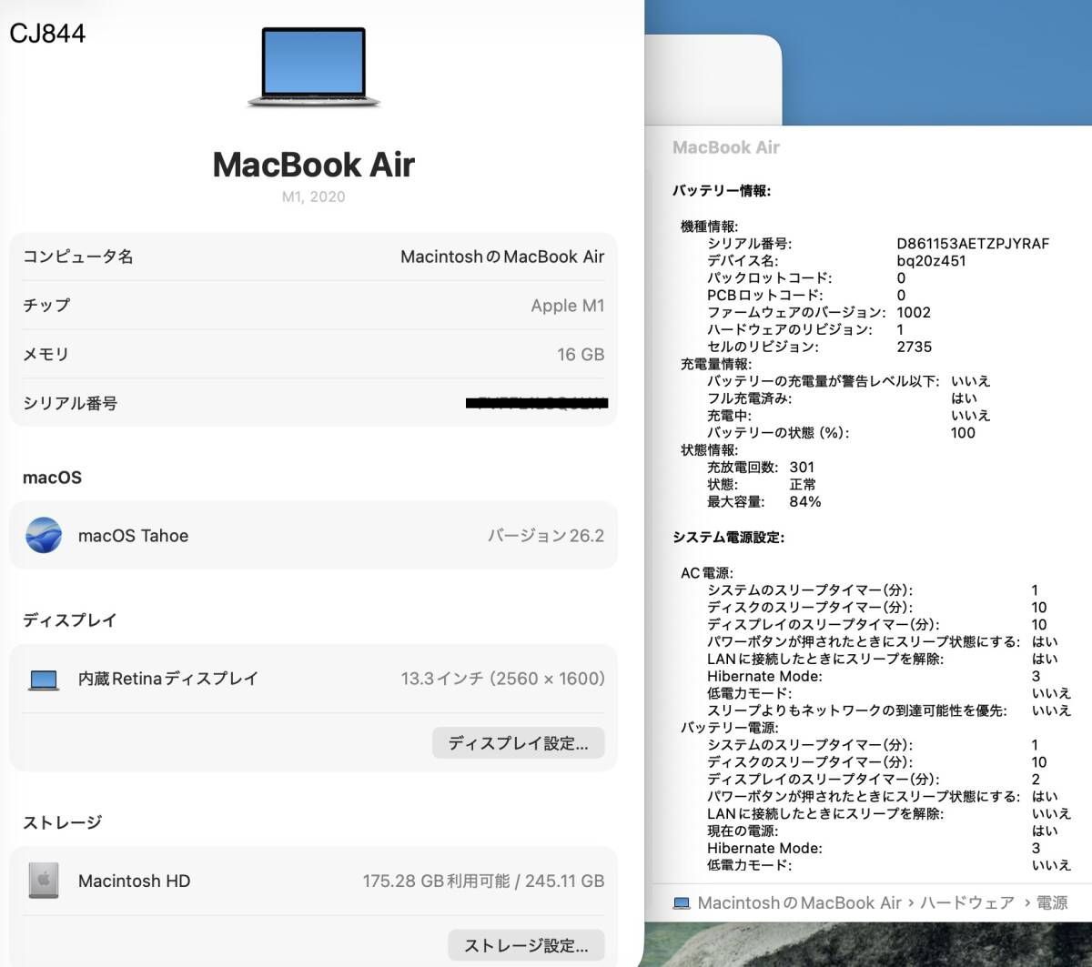This screenshot has width=1092, height=967.
Task: Select ハードウェア in the path bar
Action: click(967, 903)
